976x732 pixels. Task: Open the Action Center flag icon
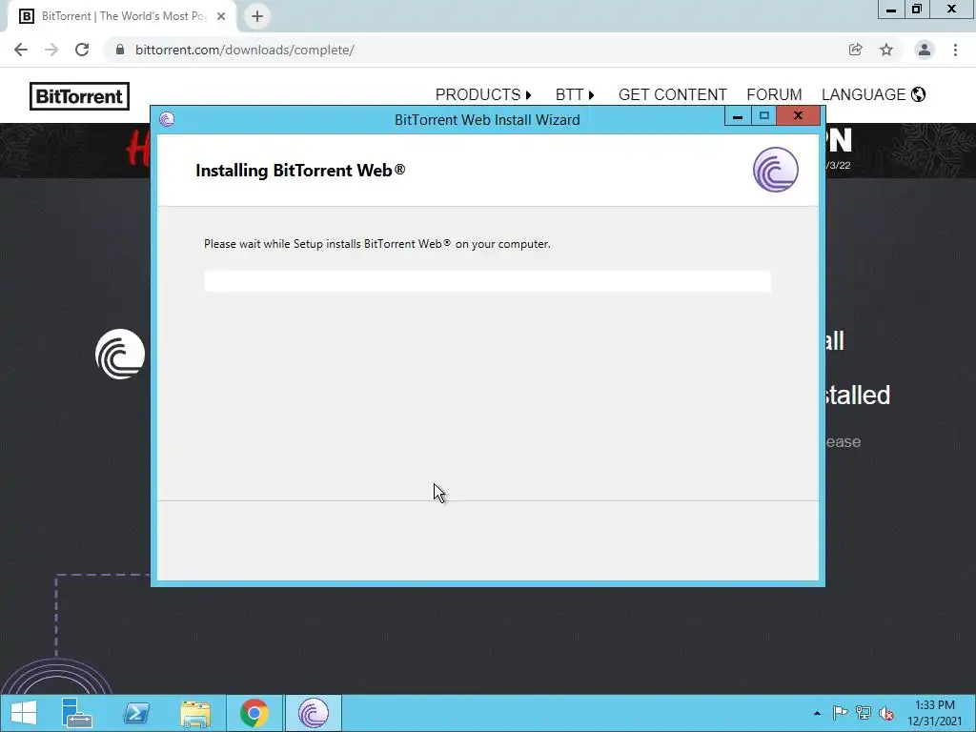(840, 713)
